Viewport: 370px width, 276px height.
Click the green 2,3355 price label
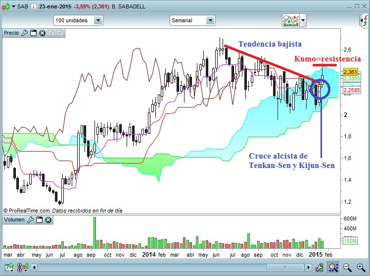pos(352,78)
